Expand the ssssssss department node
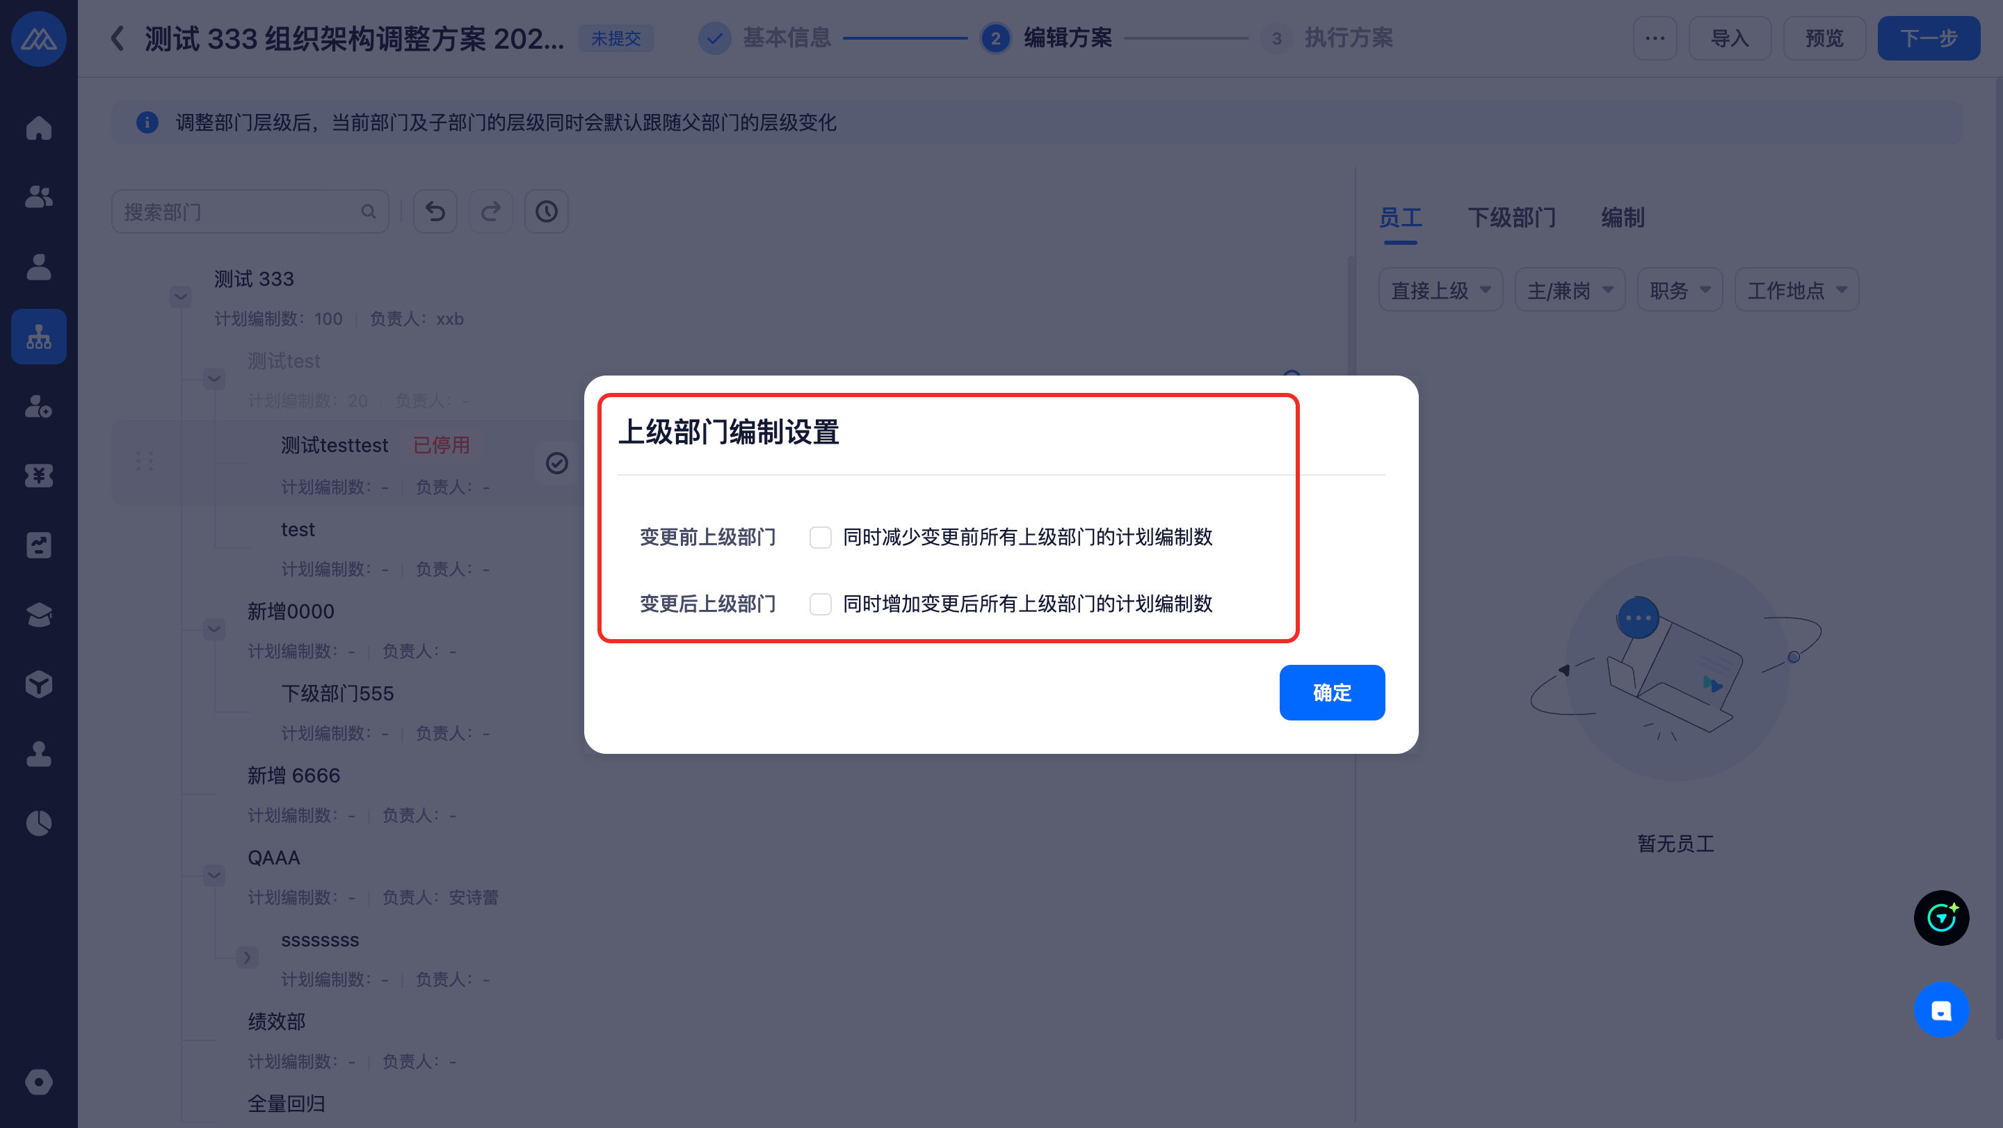 pos(248,957)
